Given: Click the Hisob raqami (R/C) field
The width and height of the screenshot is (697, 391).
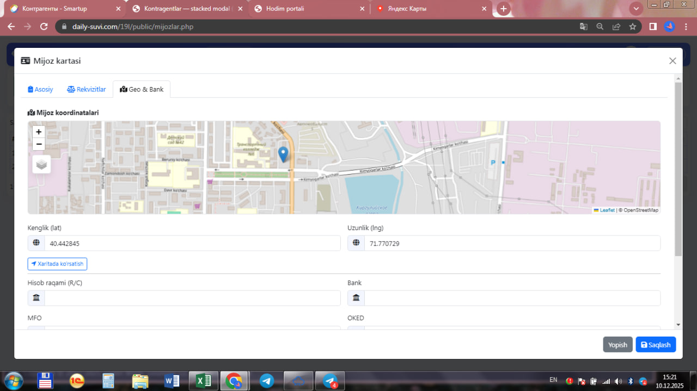Looking at the screenshot, I should pyautogui.click(x=192, y=298).
